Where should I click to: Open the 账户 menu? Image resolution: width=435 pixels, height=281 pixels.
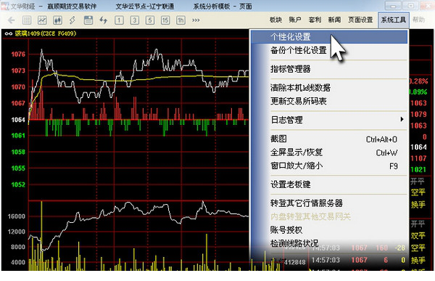(294, 20)
